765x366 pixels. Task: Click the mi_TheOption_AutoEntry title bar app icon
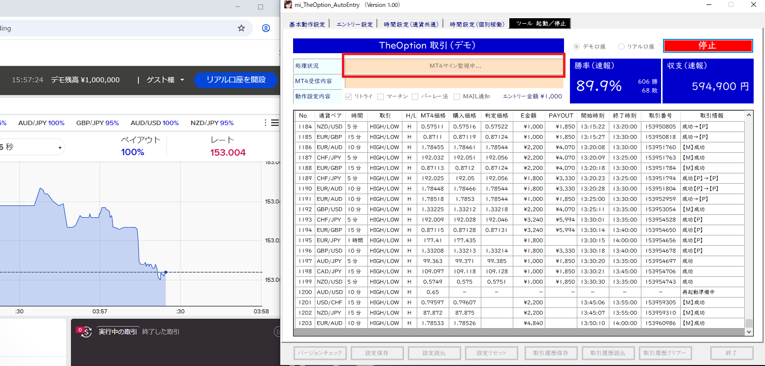pyautogui.click(x=288, y=5)
